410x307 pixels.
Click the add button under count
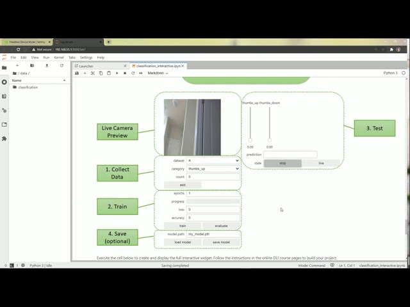coord(183,185)
